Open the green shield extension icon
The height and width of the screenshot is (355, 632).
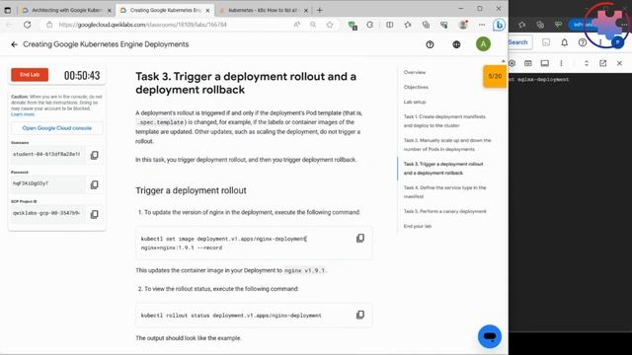pyautogui.click(x=353, y=25)
